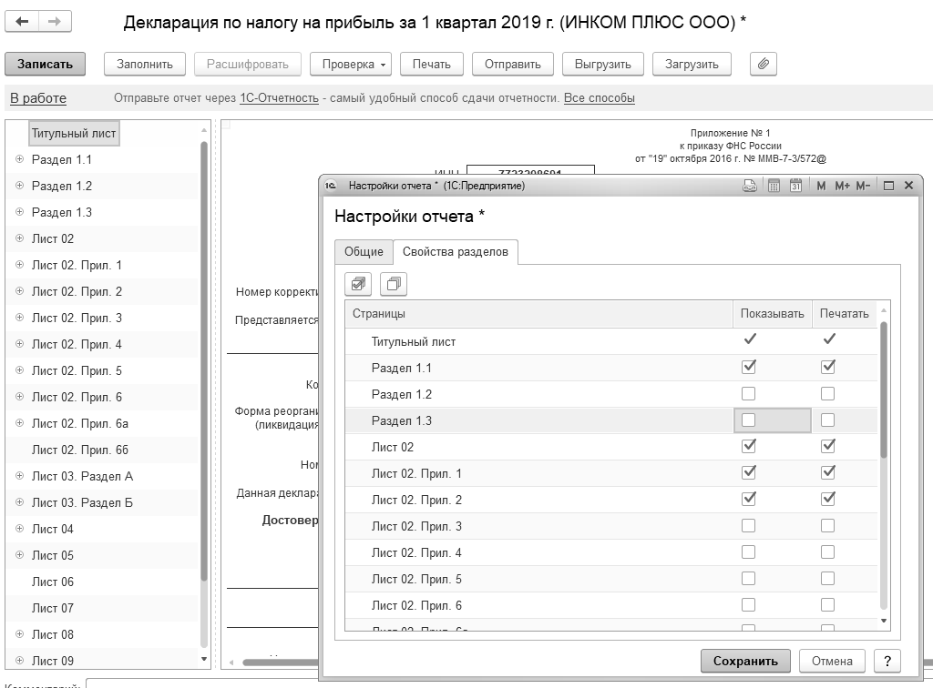Uncheck Показывать for Раздел 1.1

click(749, 367)
